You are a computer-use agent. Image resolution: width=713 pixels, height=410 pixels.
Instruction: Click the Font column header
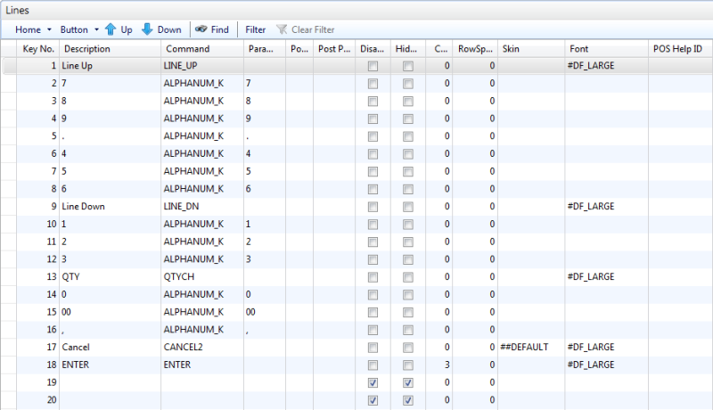click(578, 49)
